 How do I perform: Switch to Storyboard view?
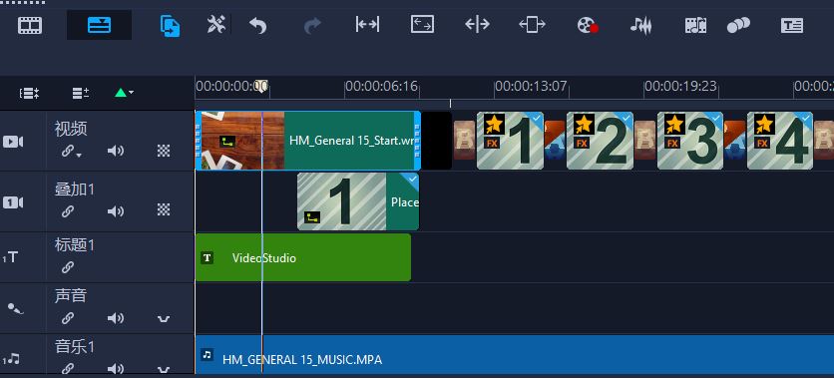click(30, 25)
